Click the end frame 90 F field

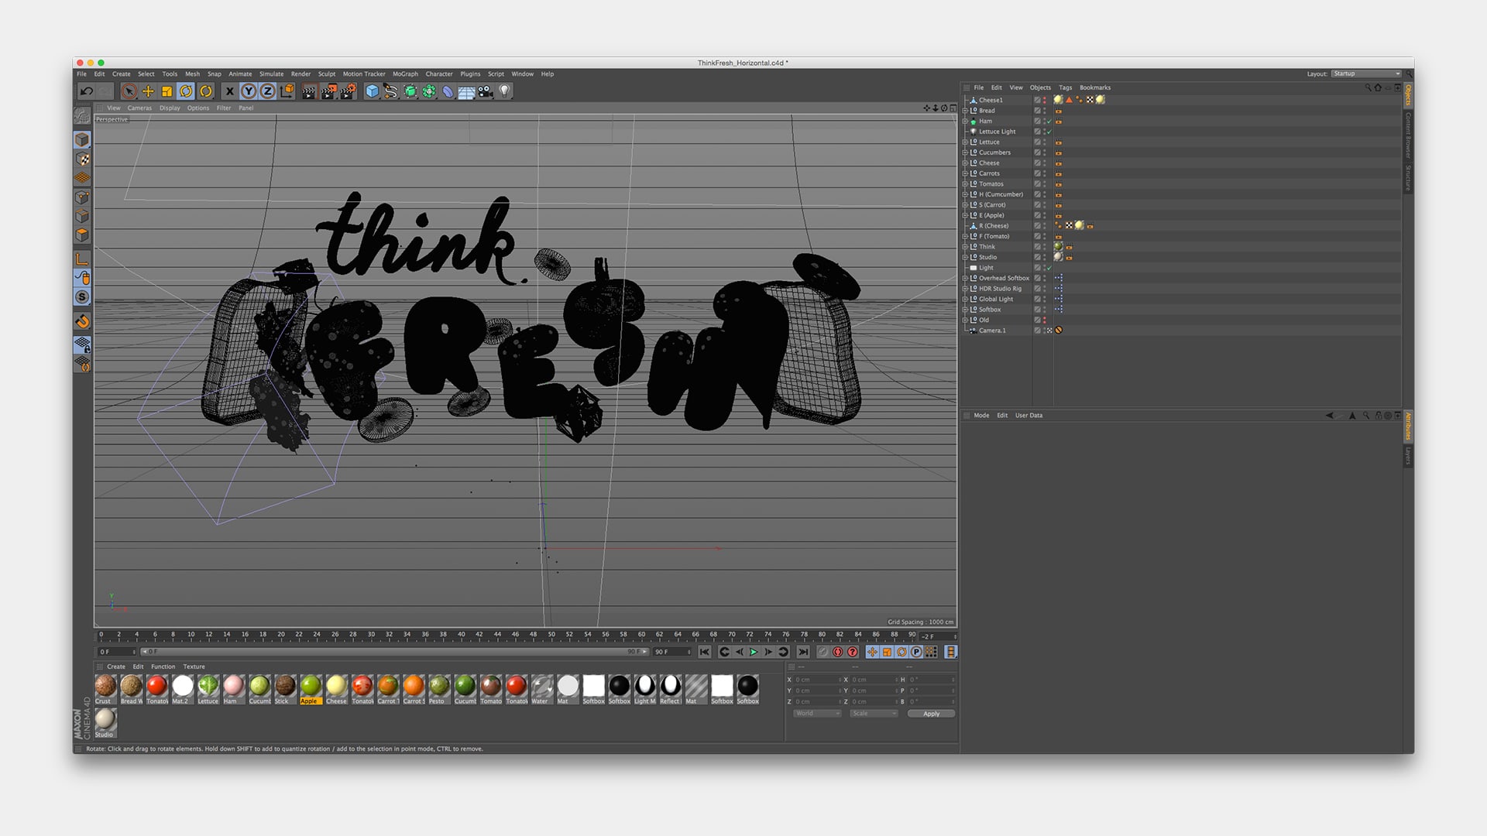pos(671,652)
